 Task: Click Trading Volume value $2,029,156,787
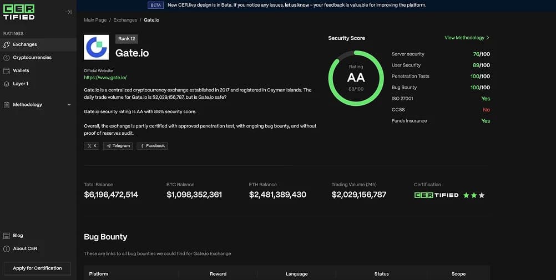[359, 195]
